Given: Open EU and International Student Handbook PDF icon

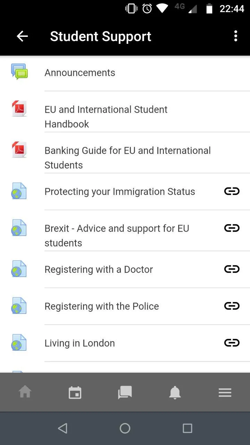Looking at the screenshot, I should tap(19, 109).
